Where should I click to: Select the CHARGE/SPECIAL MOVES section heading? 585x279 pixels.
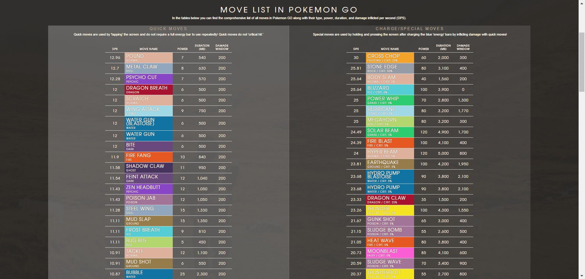click(x=409, y=29)
